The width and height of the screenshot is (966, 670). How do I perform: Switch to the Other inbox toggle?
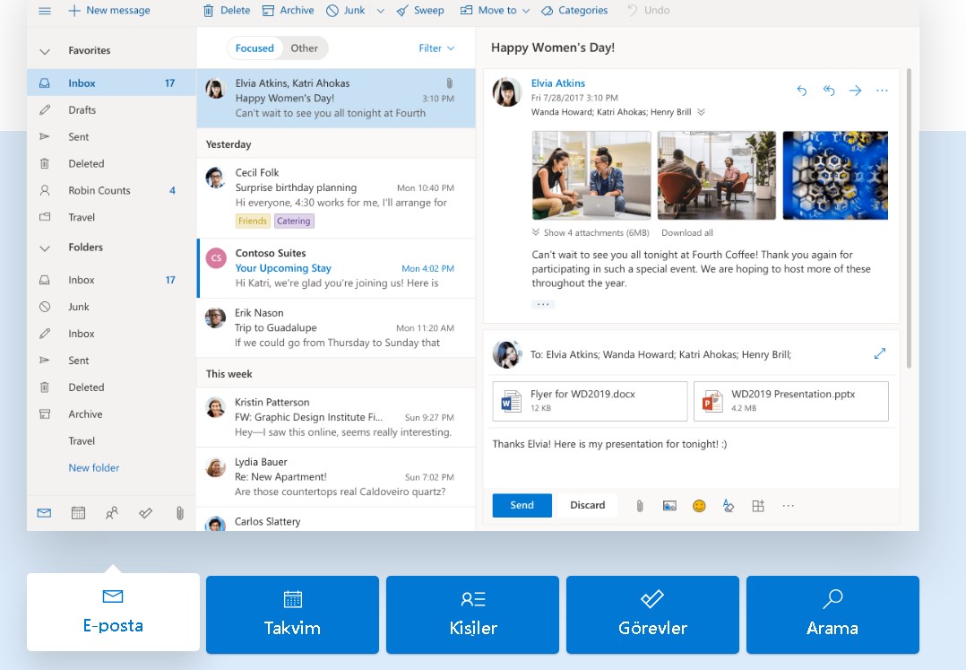(x=304, y=48)
